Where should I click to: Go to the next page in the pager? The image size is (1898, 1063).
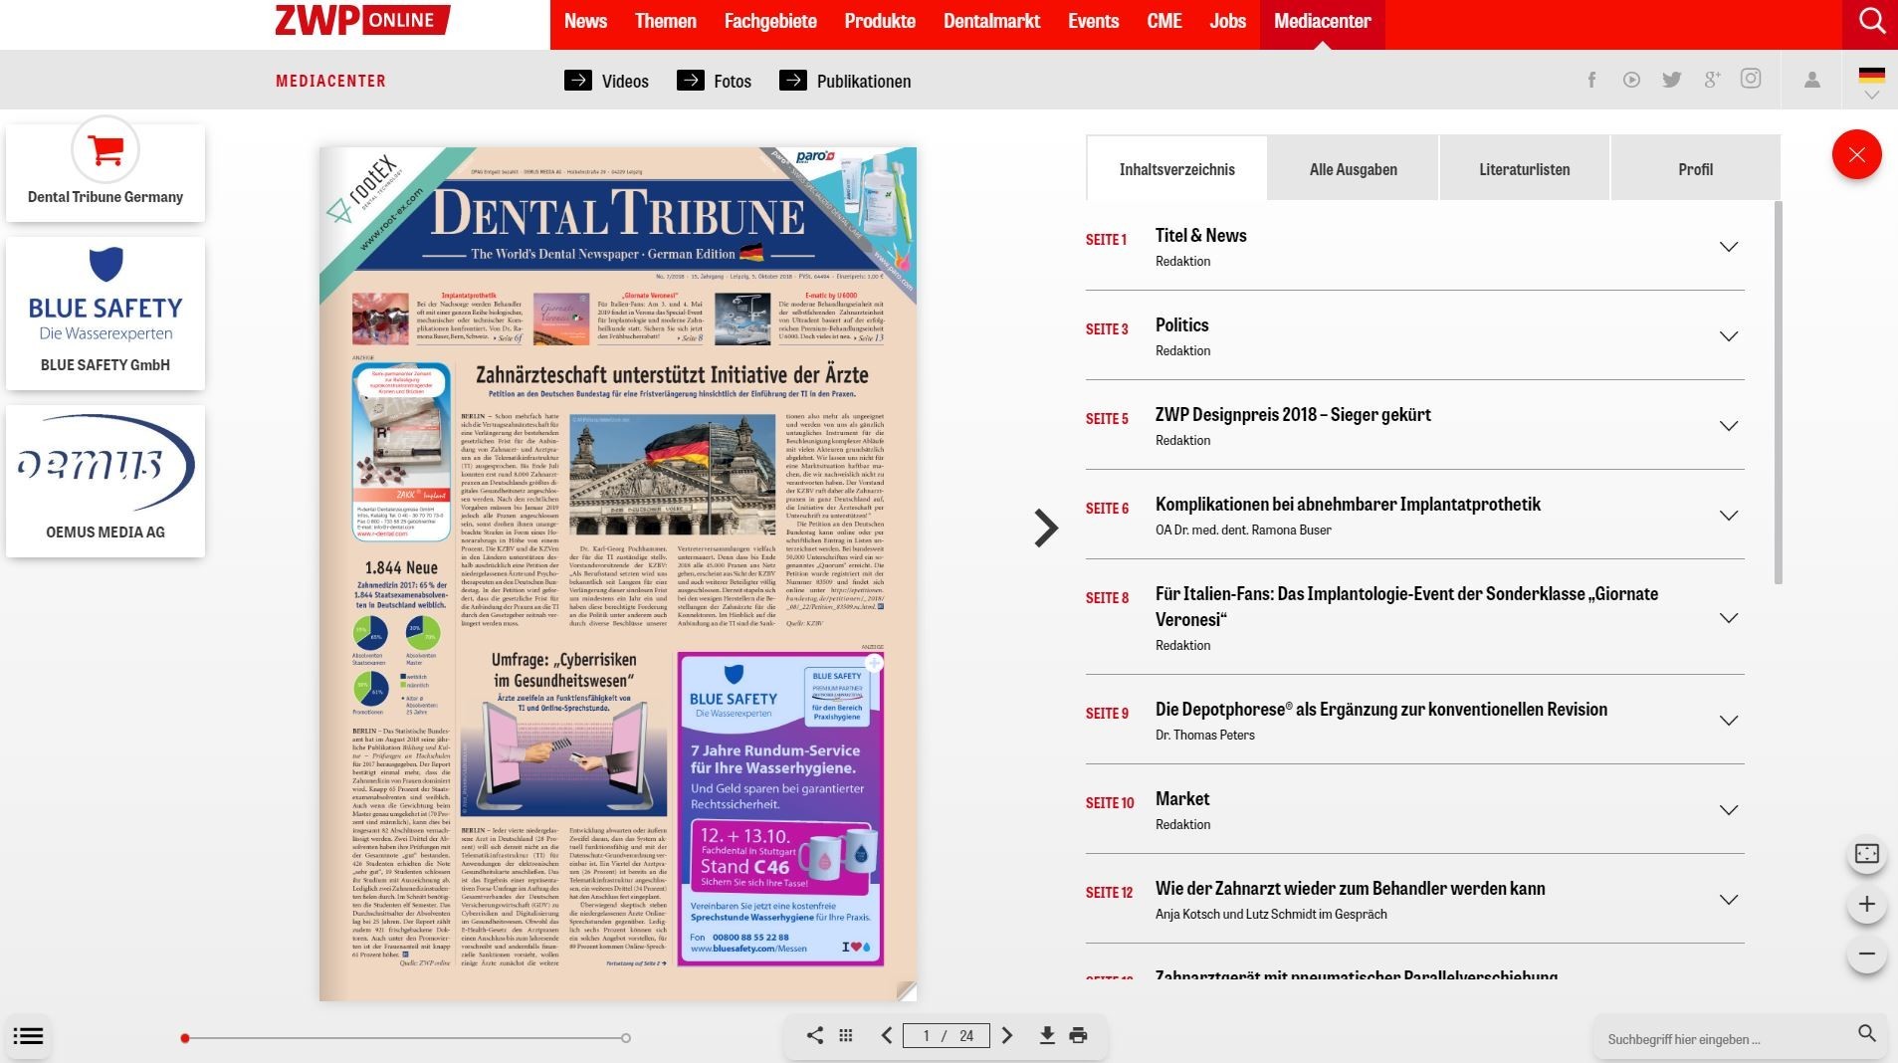(x=1006, y=1035)
